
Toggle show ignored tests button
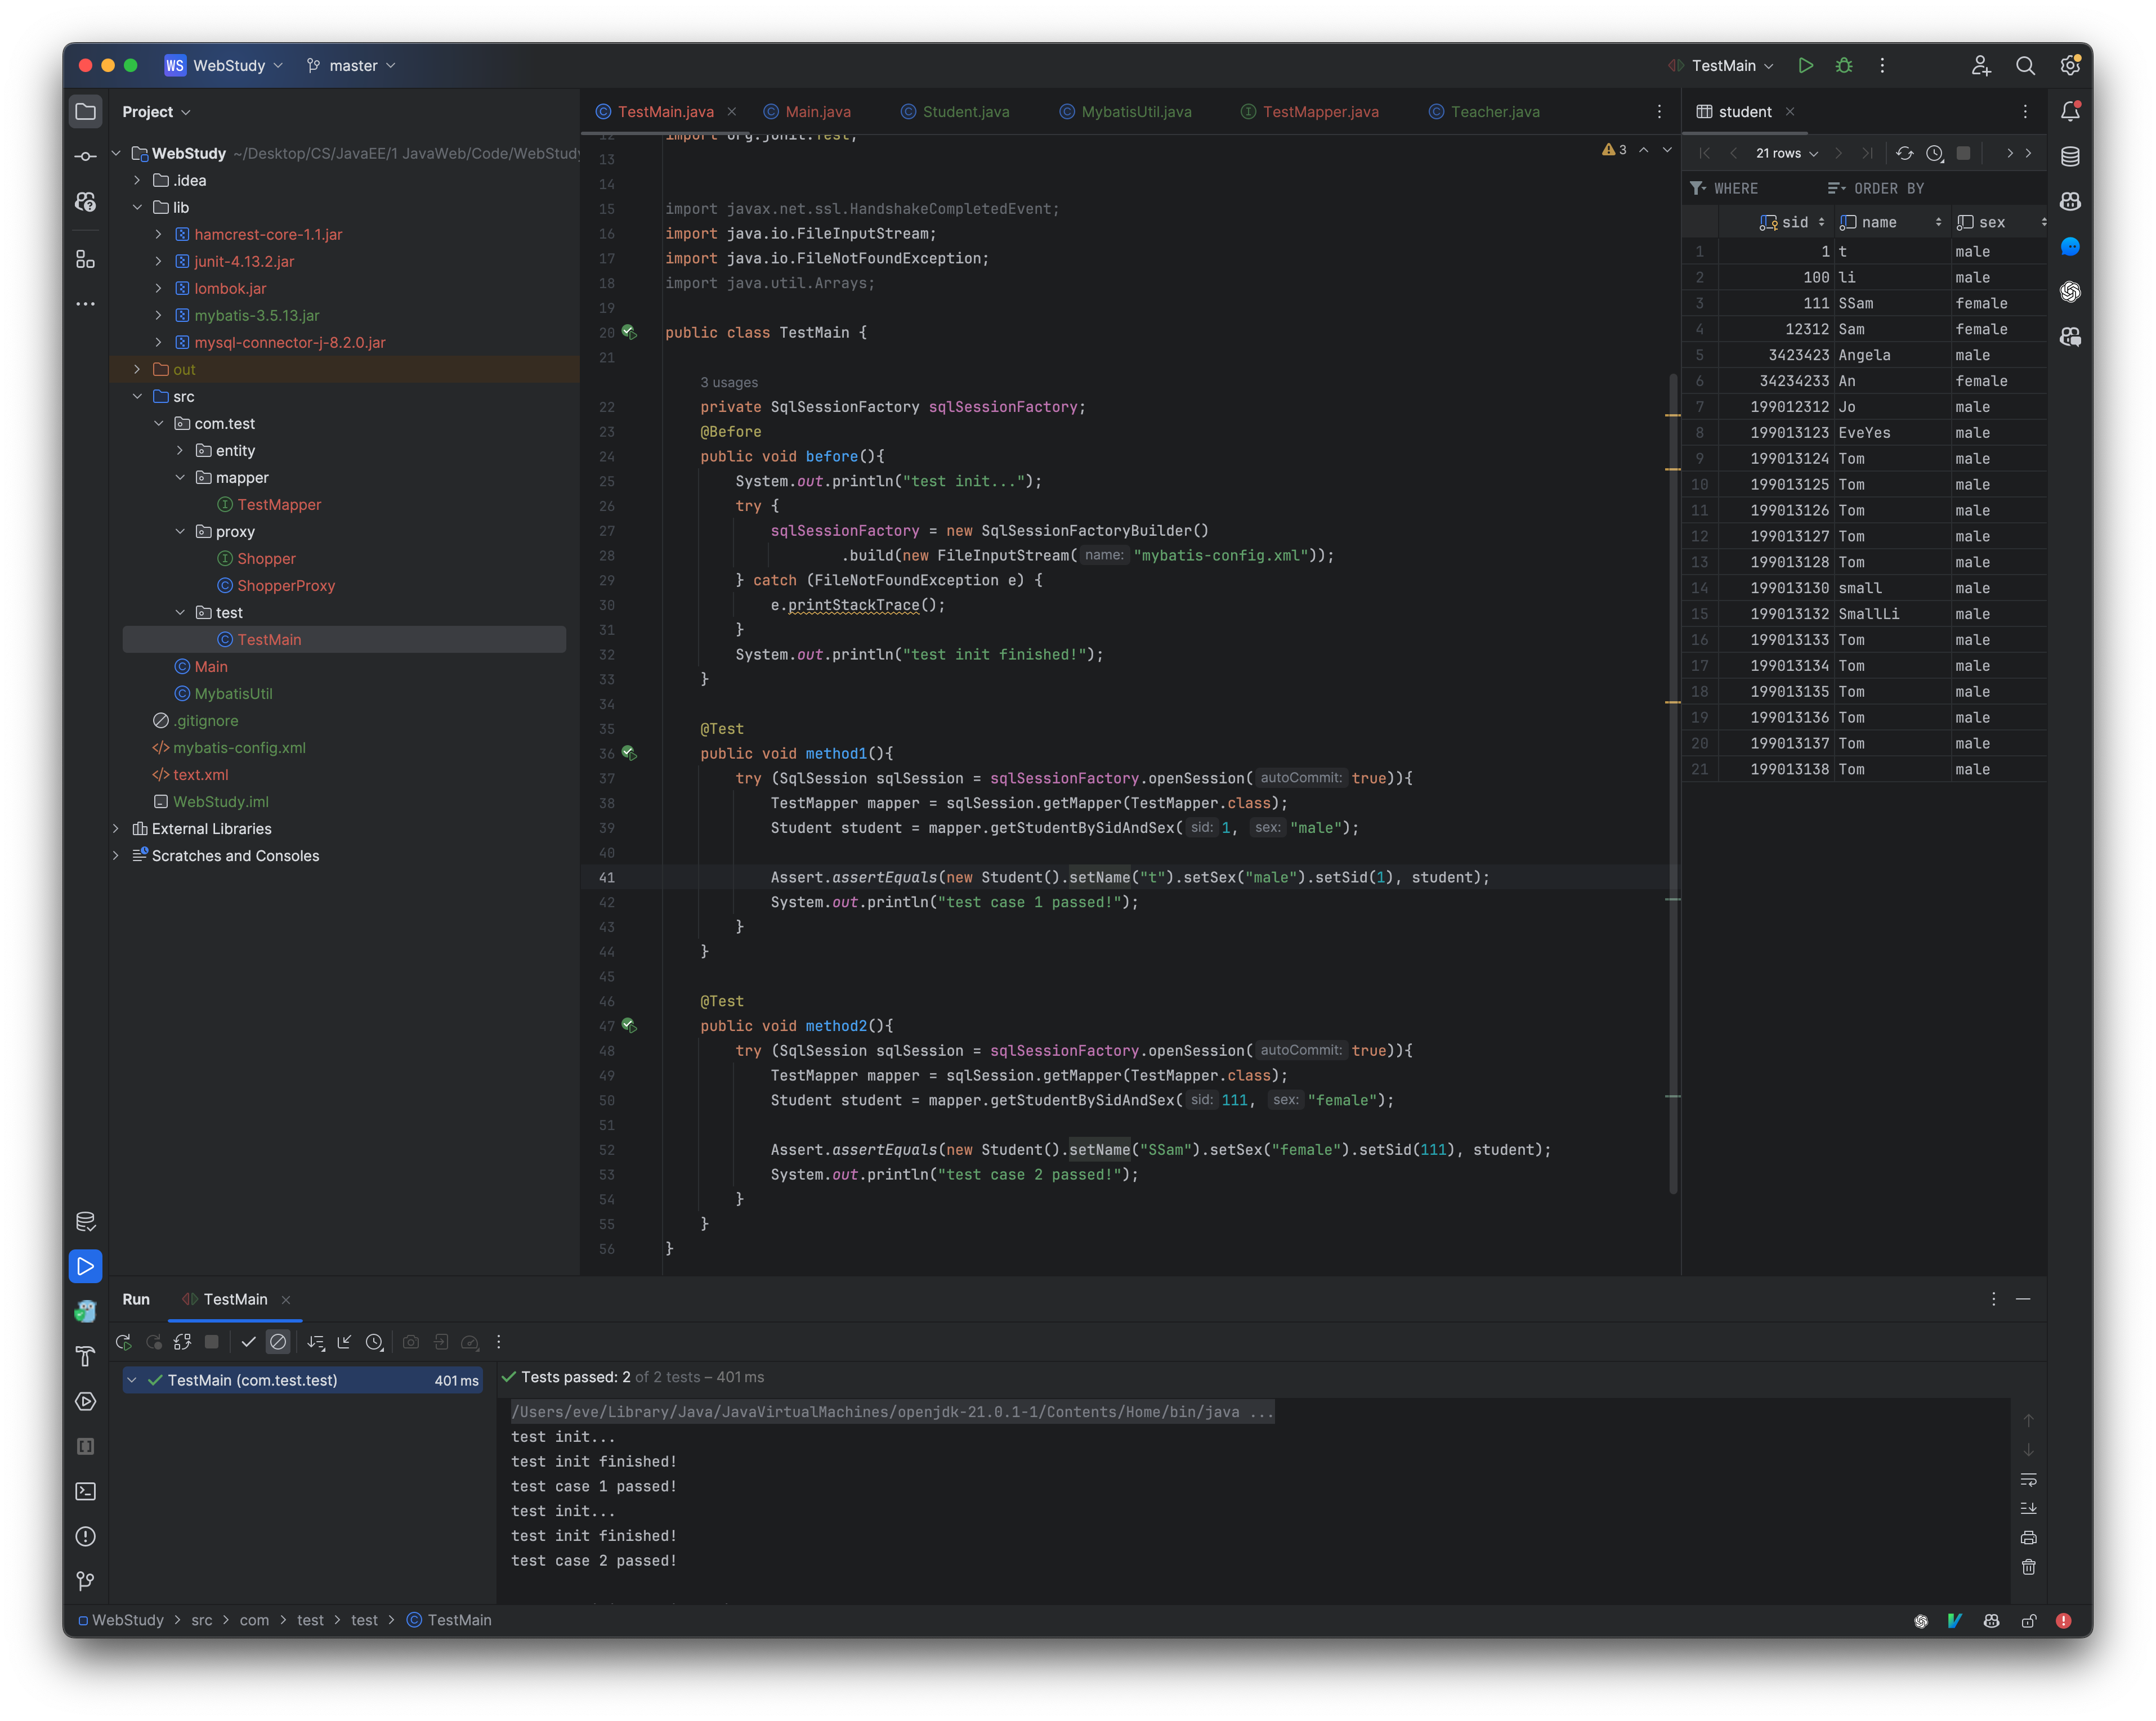278,1342
